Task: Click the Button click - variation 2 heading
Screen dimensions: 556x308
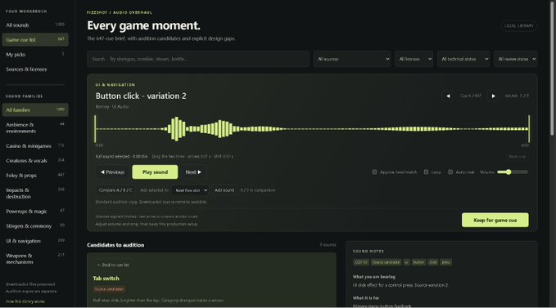Action: point(141,96)
